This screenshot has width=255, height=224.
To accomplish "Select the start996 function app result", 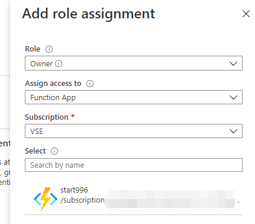I will (134, 199).
